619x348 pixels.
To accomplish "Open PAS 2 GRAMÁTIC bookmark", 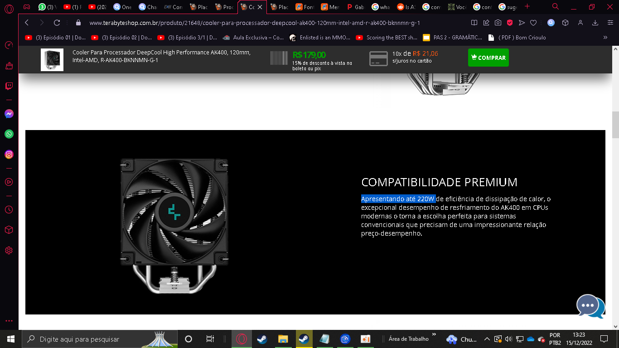I will click(452, 38).
